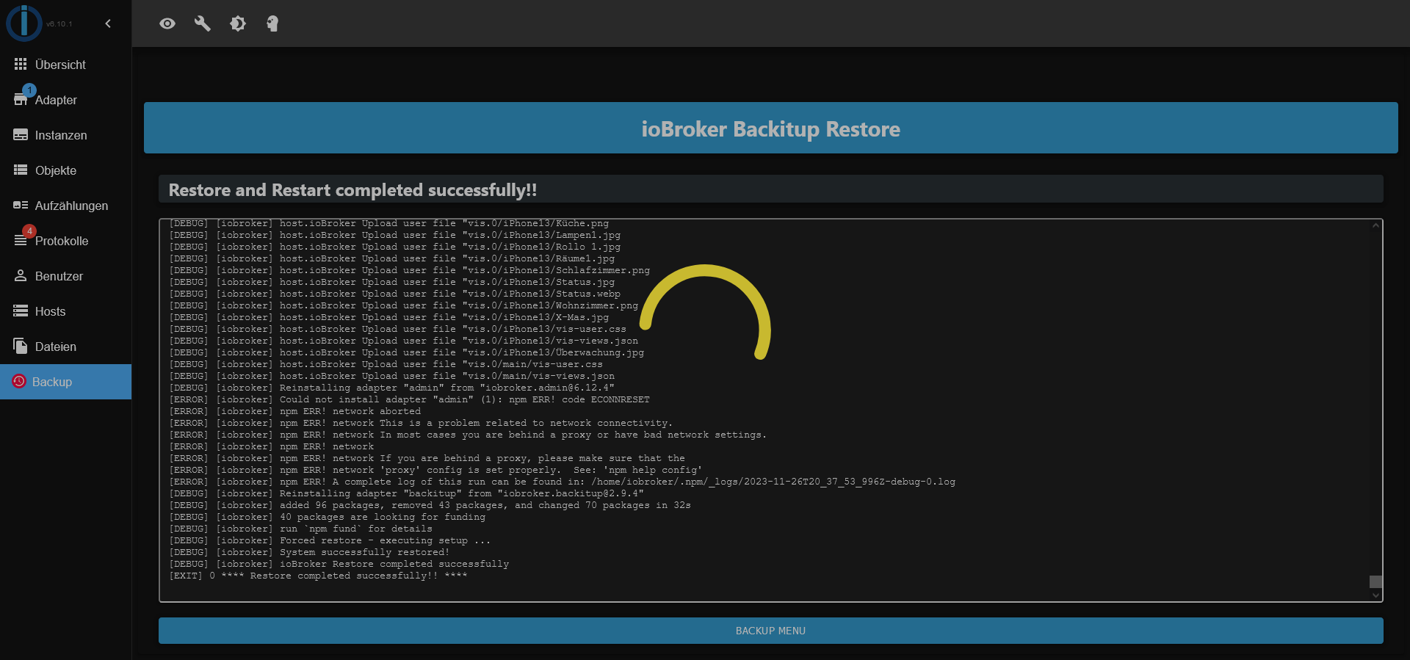Image resolution: width=1410 pixels, height=660 pixels.
Task: Toggle the theme brightness icon
Action: coord(237,23)
